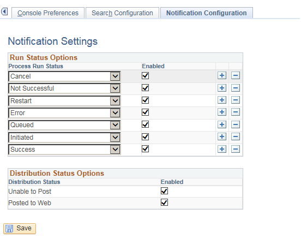Click the Run Status Options heading
This screenshot has height=238, width=301.
(x=44, y=57)
